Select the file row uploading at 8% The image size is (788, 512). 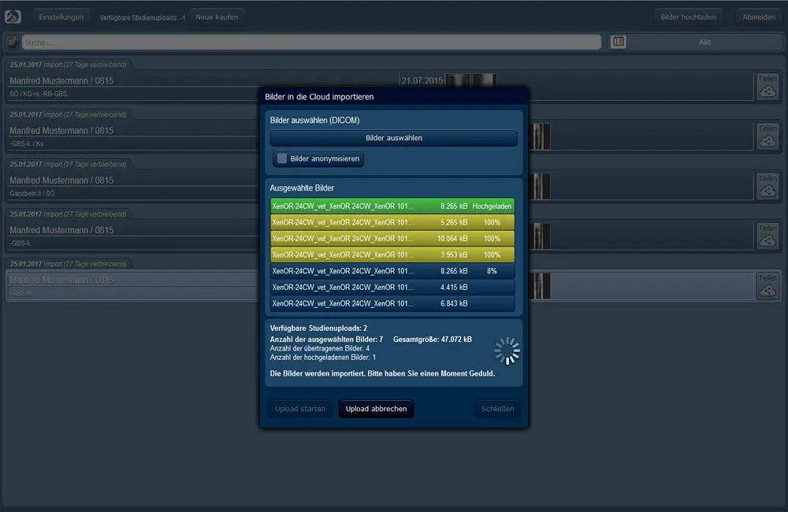point(392,270)
